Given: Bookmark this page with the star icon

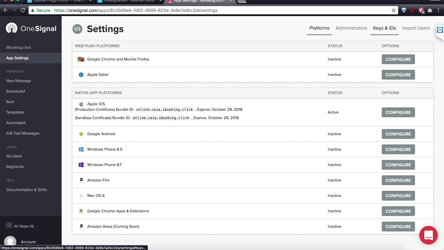Looking at the screenshot, I should tap(394, 10).
